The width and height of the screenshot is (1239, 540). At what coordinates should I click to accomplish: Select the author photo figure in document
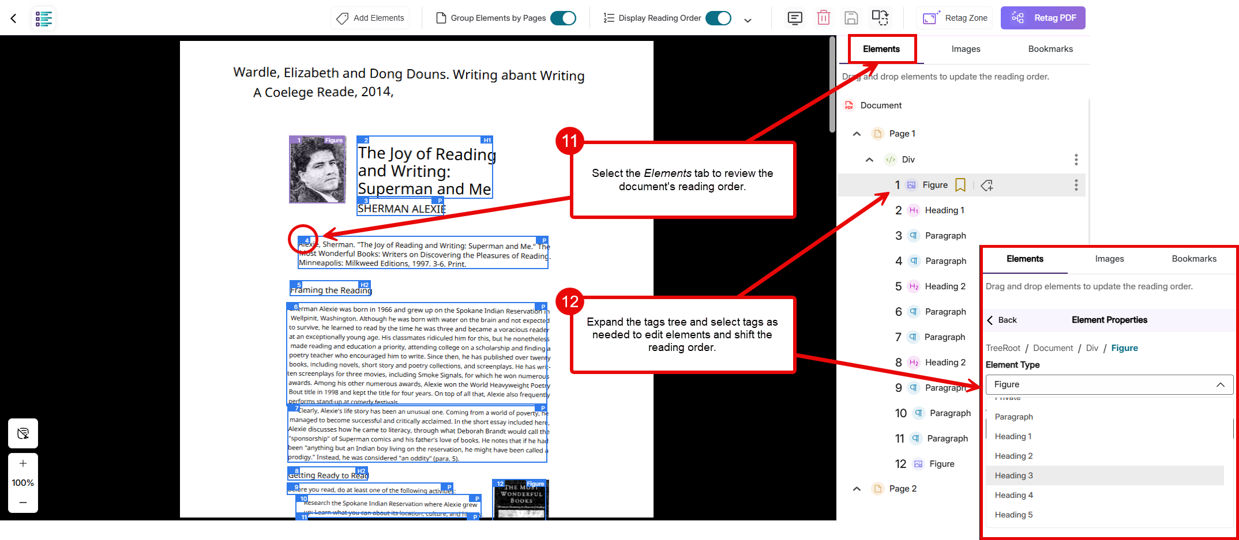click(x=317, y=169)
